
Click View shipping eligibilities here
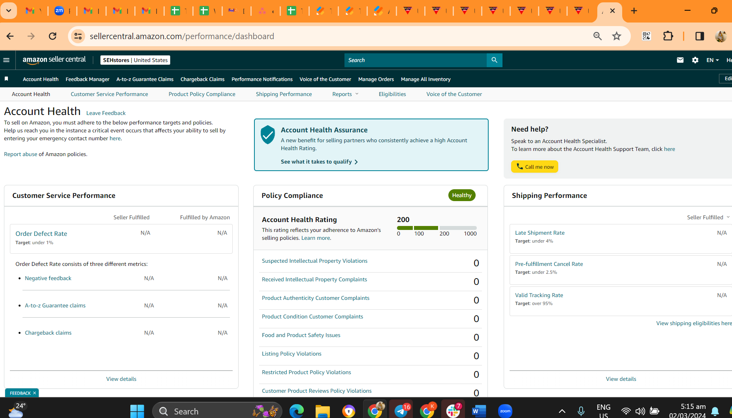coord(694,323)
